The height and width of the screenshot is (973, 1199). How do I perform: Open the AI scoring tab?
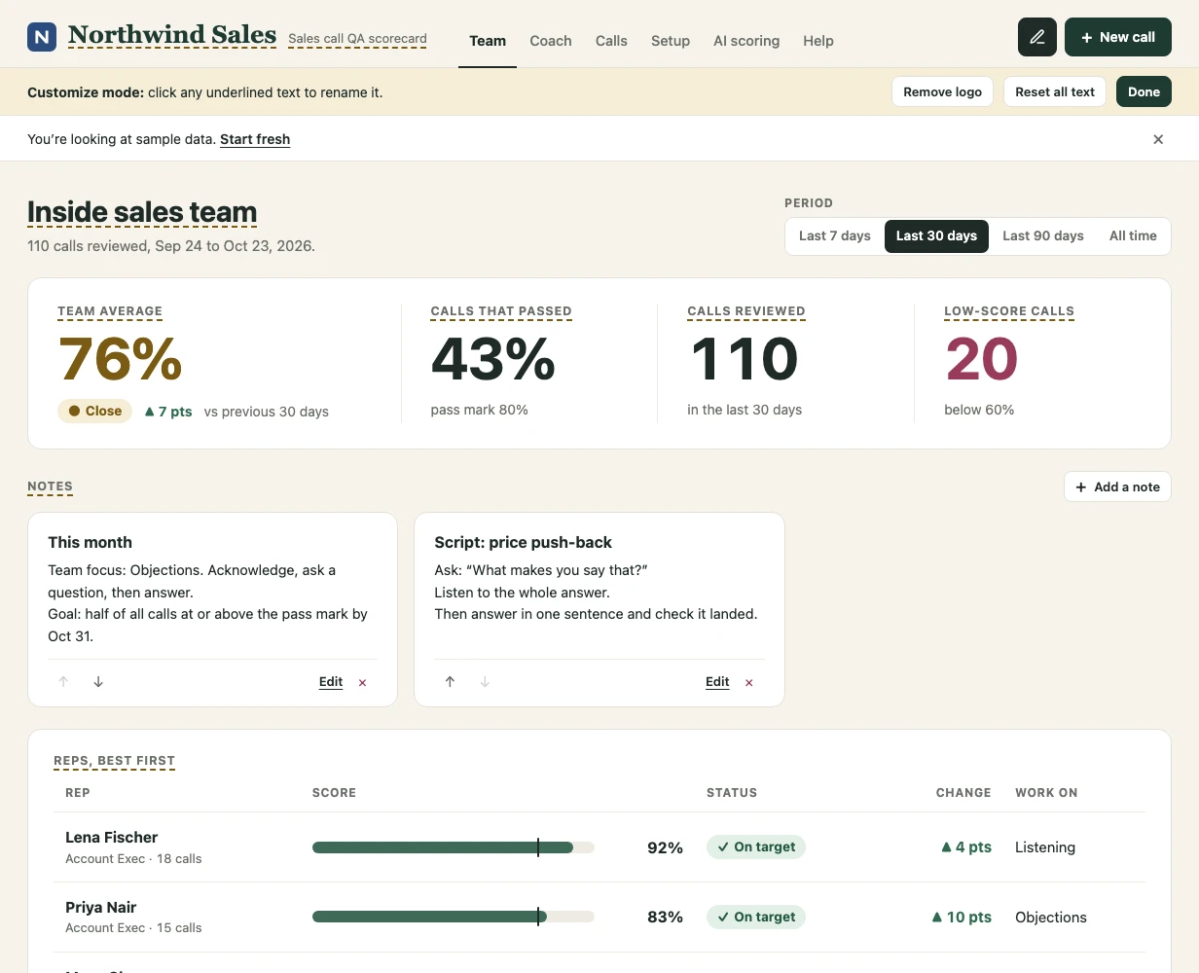tap(746, 41)
